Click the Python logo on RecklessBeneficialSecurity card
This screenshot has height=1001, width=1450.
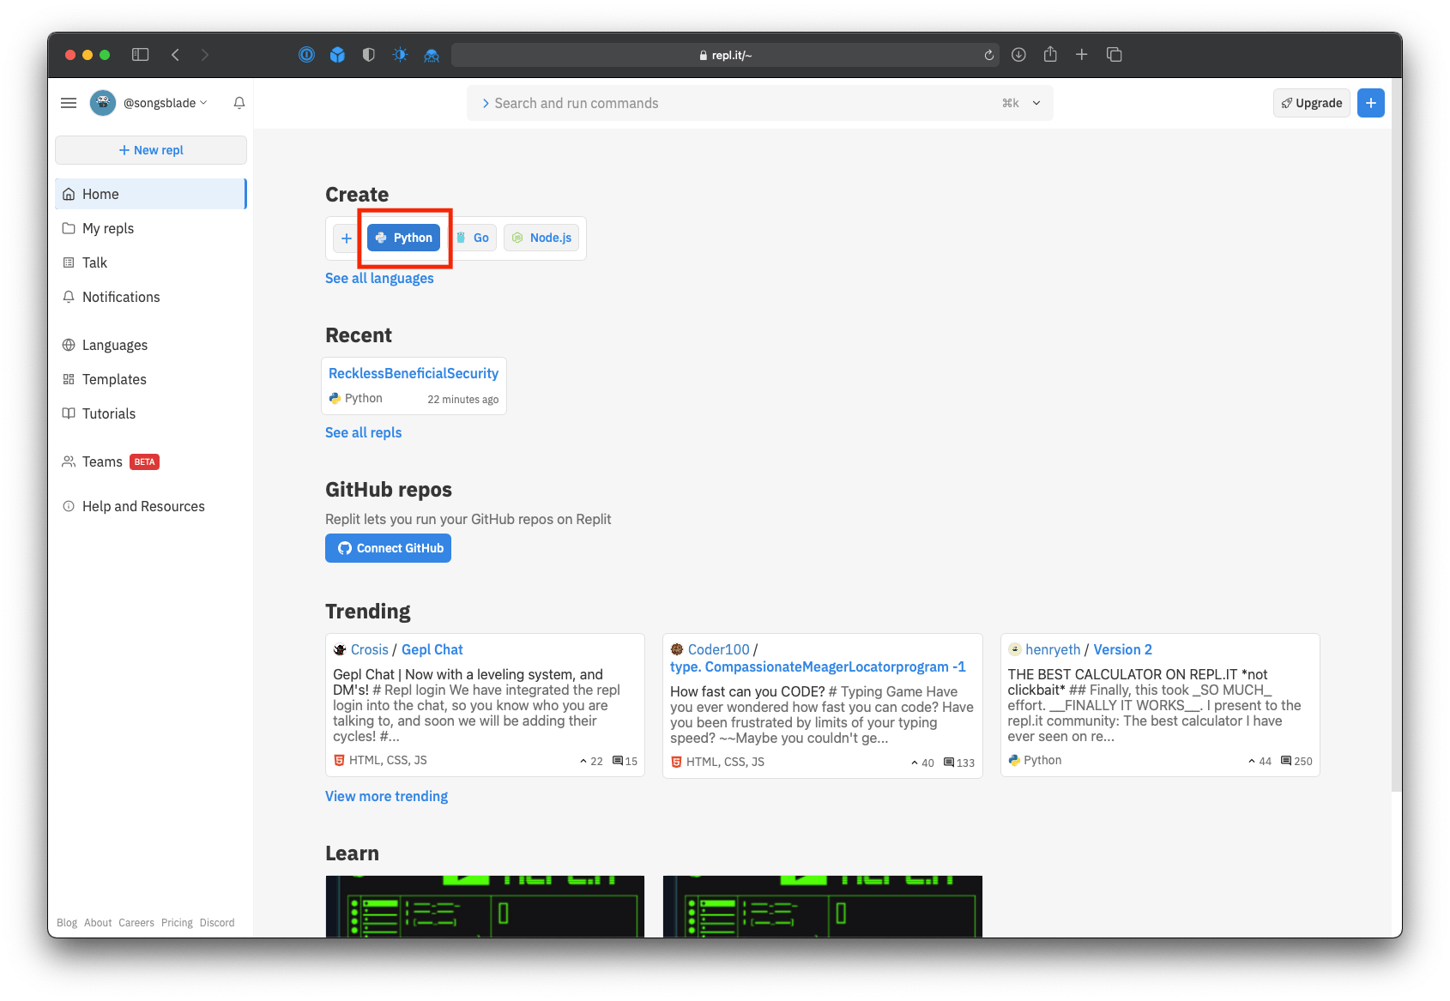click(335, 399)
